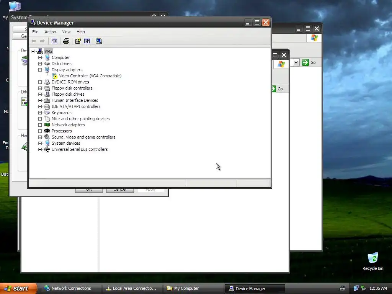Click Go button in the rear window

tap(309, 62)
